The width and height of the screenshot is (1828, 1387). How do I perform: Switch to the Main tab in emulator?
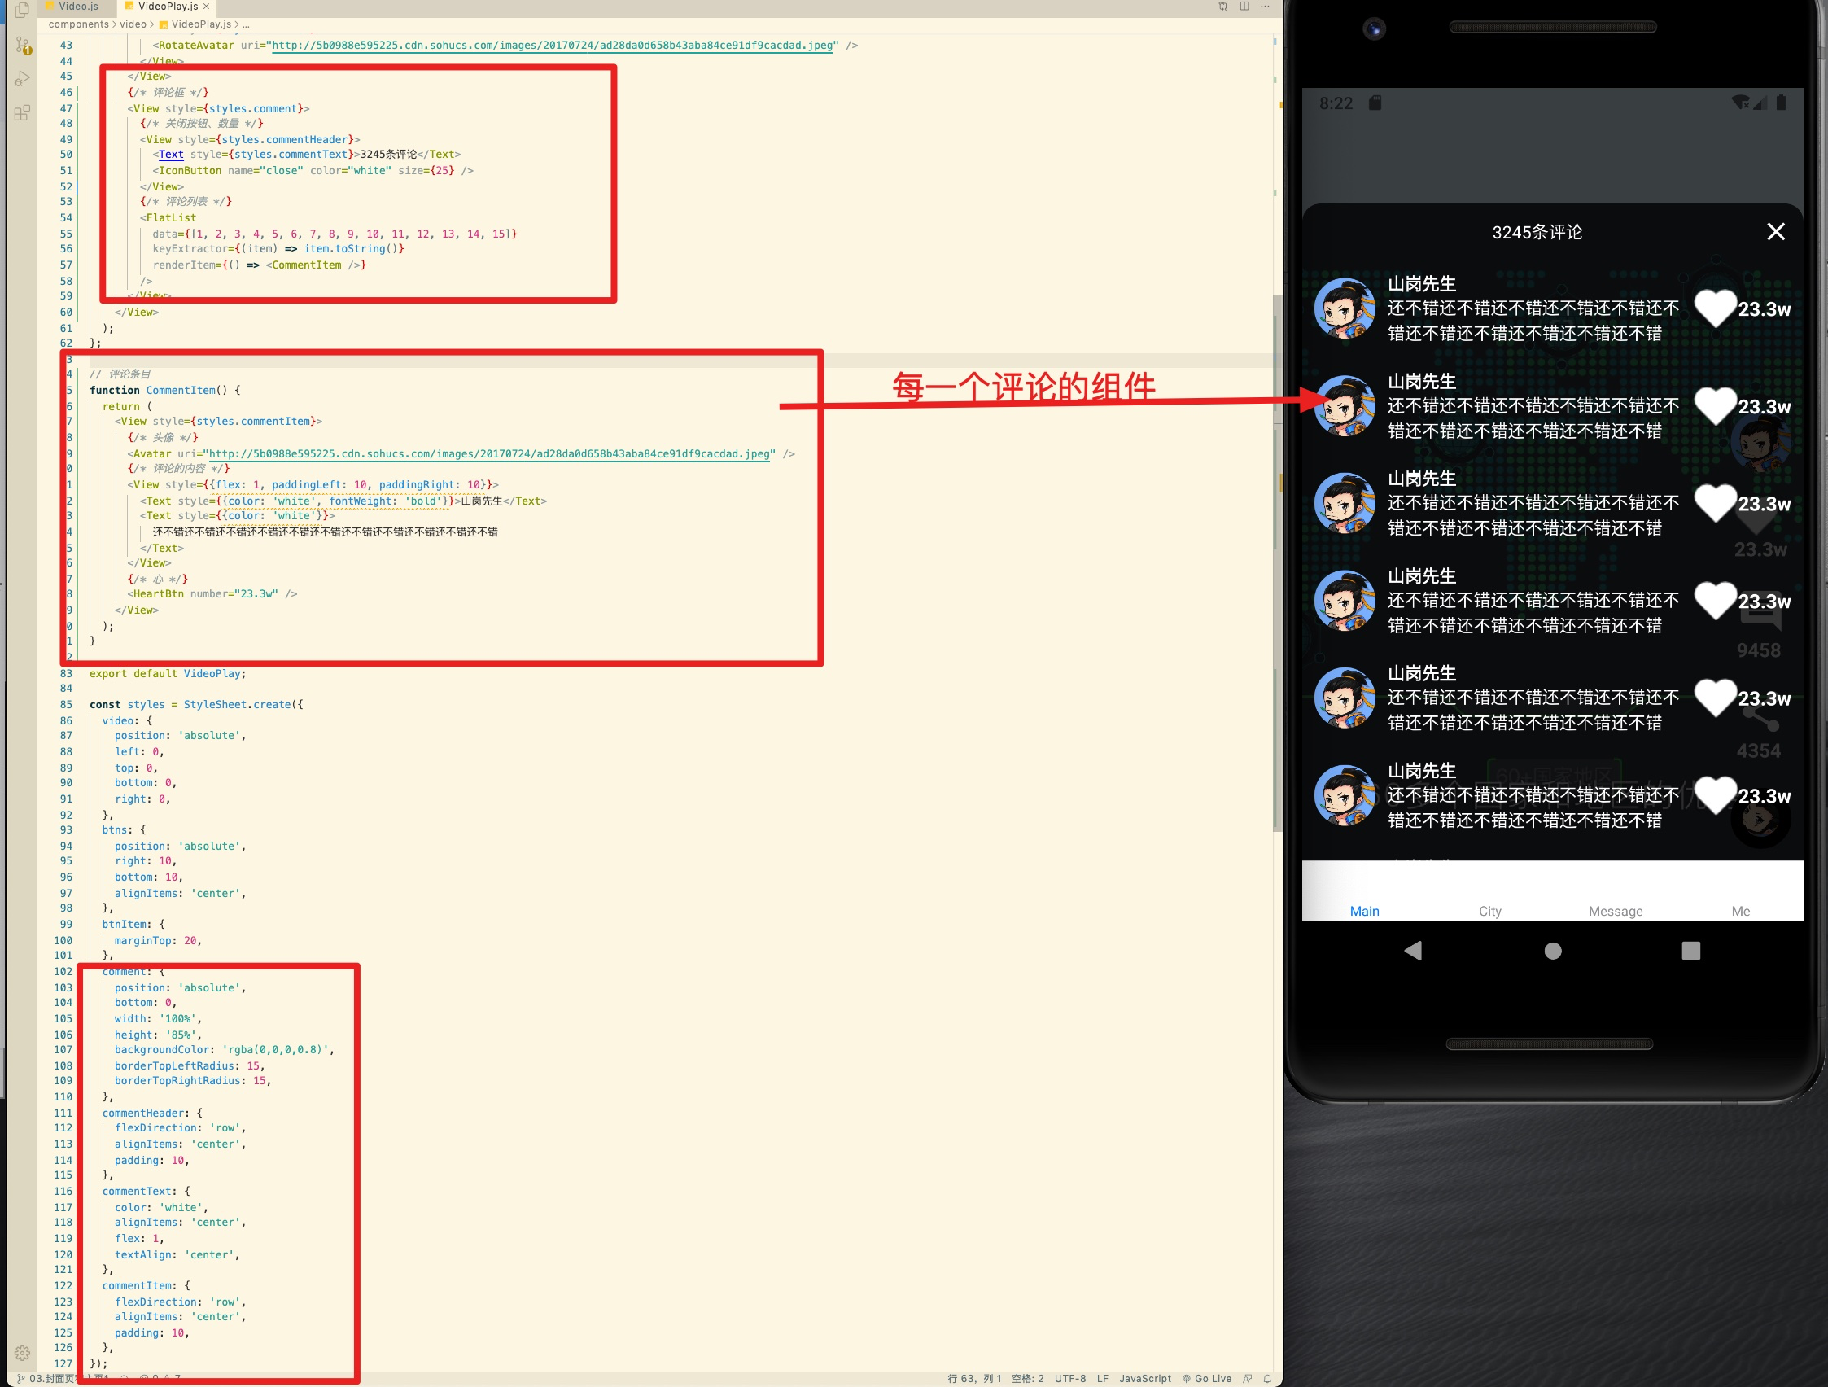[1364, 911]
